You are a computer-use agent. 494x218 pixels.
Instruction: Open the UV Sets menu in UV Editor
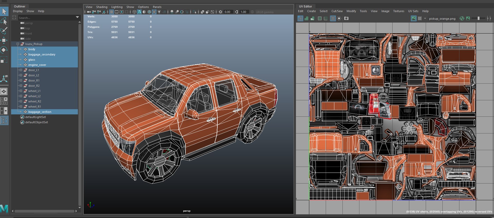pyautogui.click(x=413, y=11)
